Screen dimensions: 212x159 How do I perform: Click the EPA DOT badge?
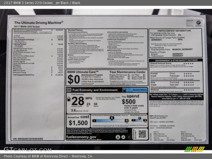(69, 90)
